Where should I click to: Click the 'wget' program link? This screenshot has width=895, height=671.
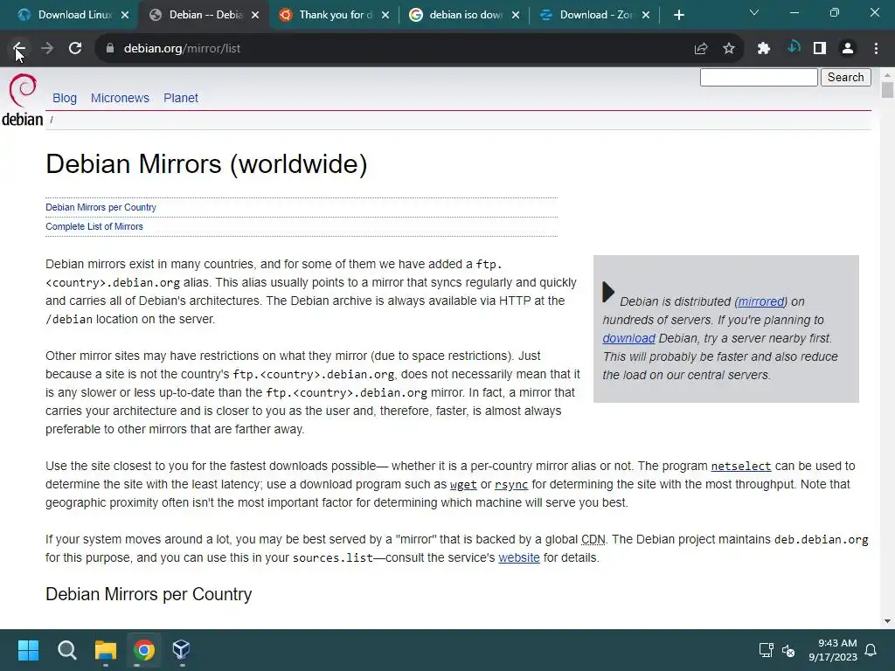click(463, 484)
